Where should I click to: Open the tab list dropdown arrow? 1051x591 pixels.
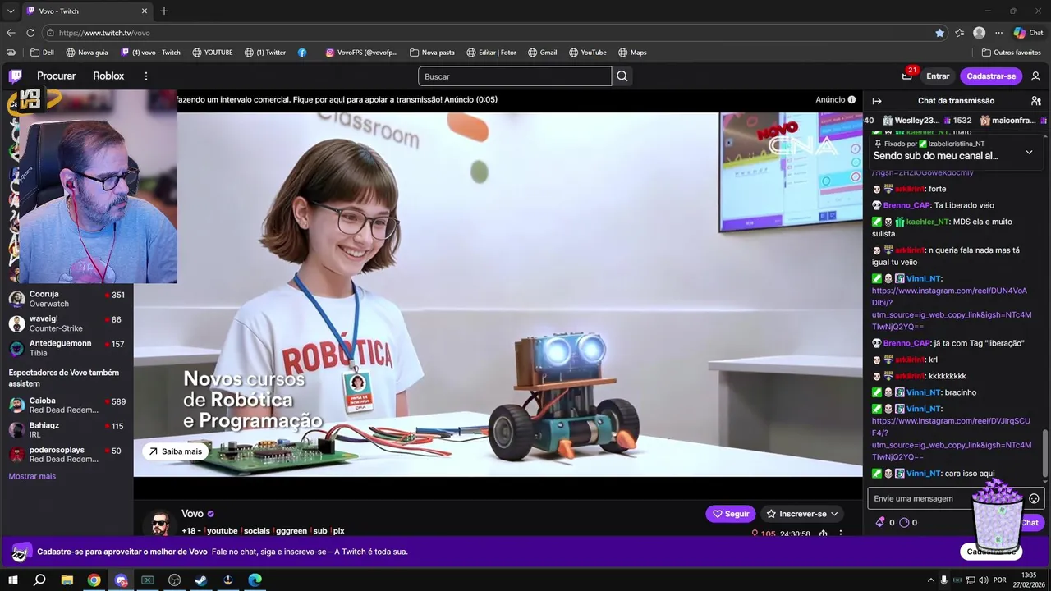pyautogui.click(x=11, y=11)
